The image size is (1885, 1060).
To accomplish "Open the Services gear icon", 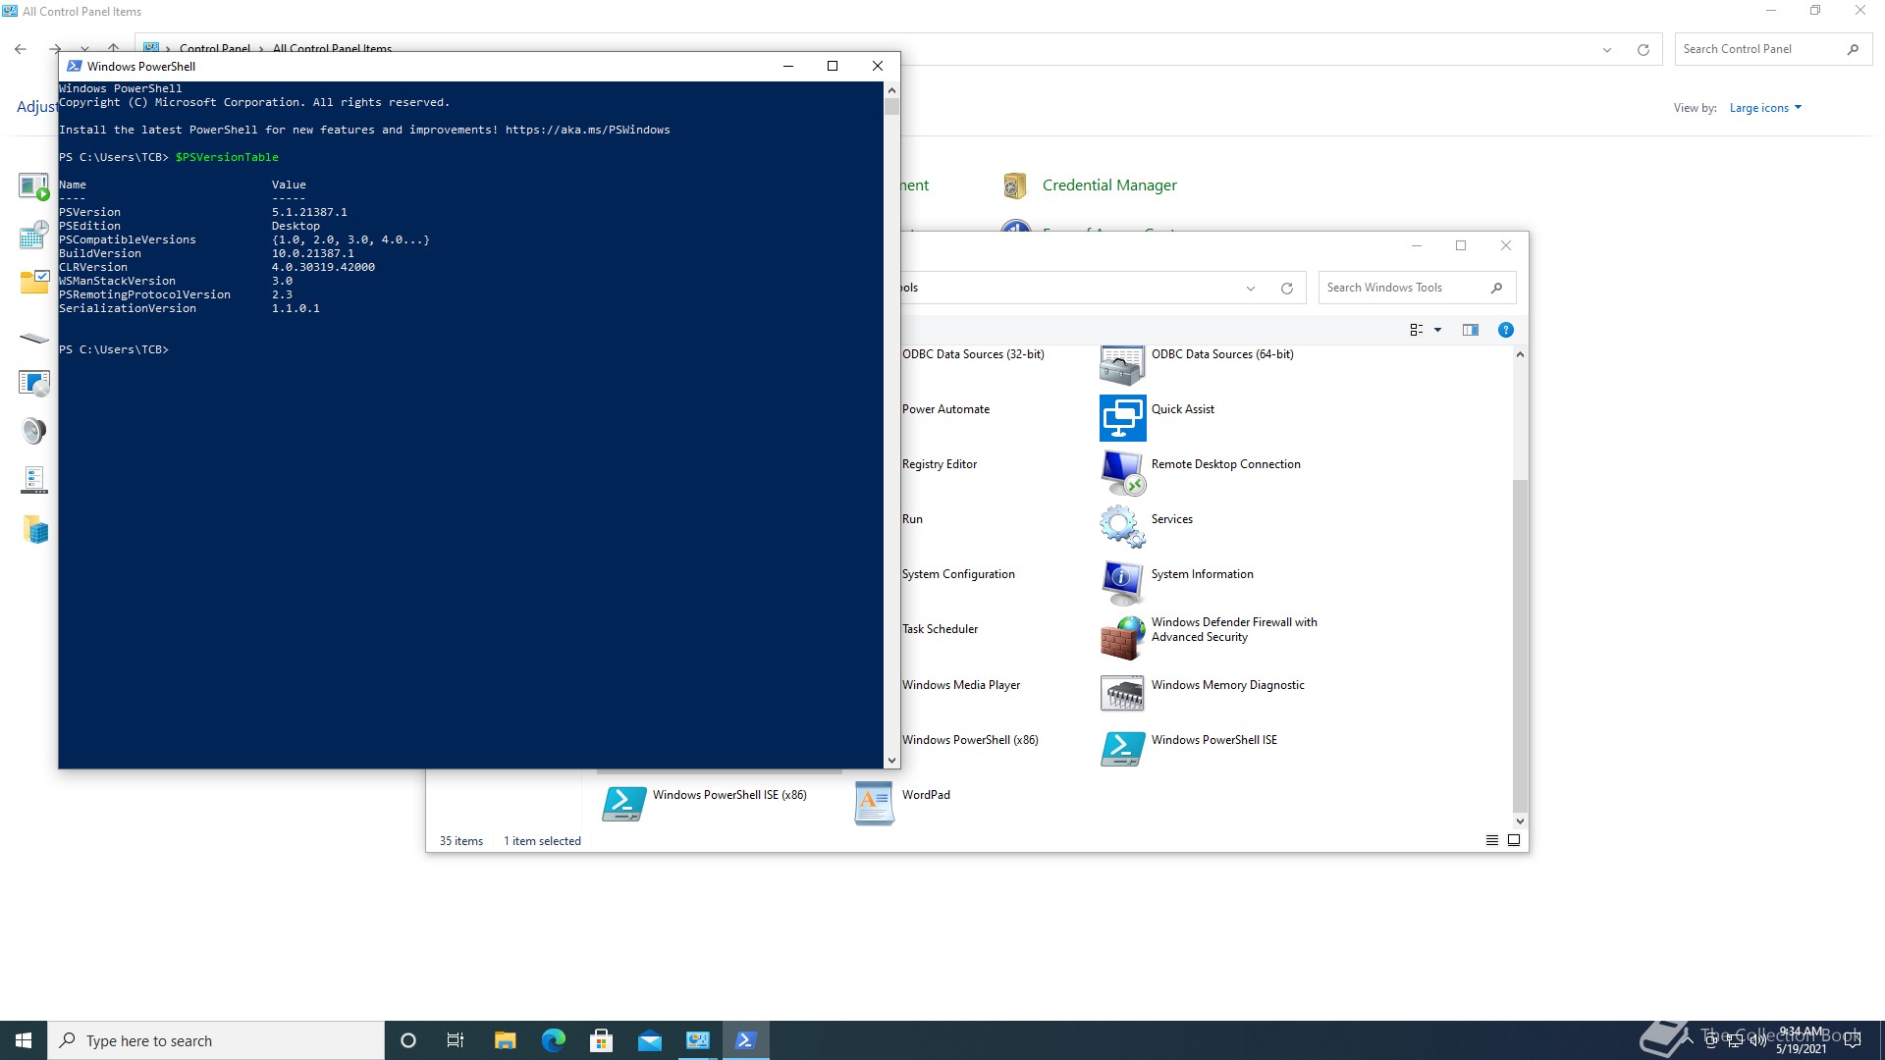I will [1122, 527].
